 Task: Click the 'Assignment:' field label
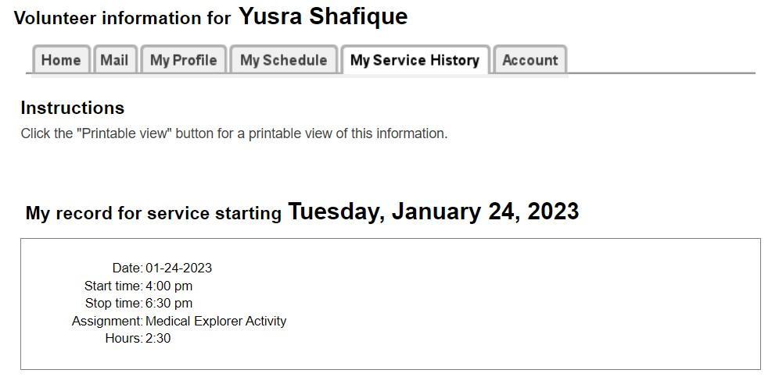(107, 321)
